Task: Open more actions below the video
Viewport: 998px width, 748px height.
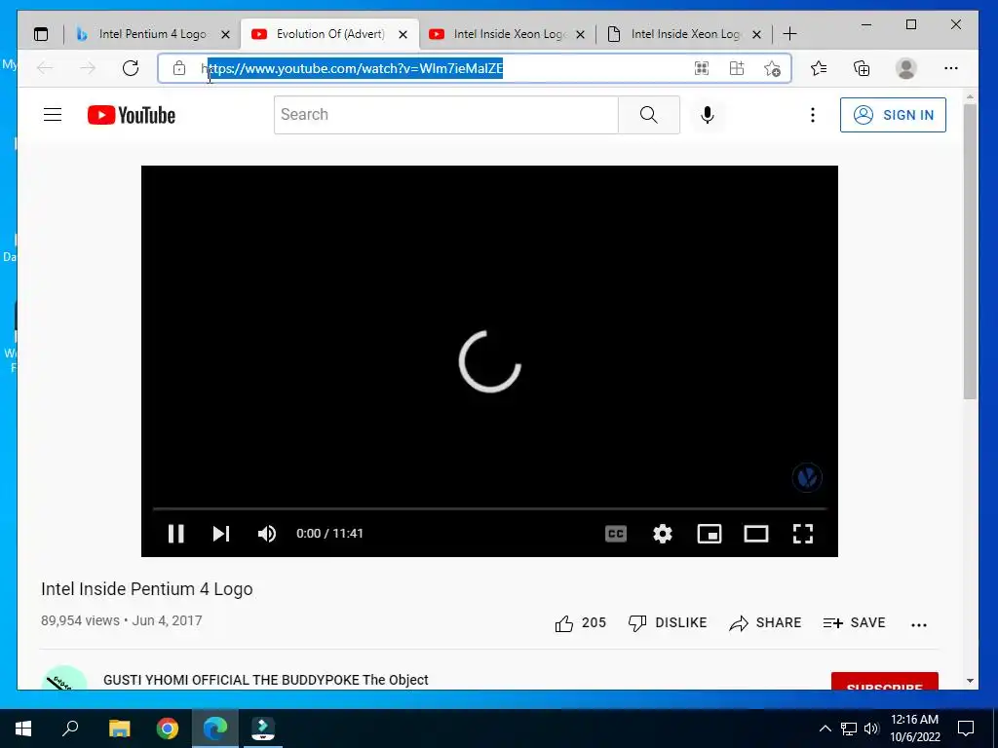Action: 918,624
